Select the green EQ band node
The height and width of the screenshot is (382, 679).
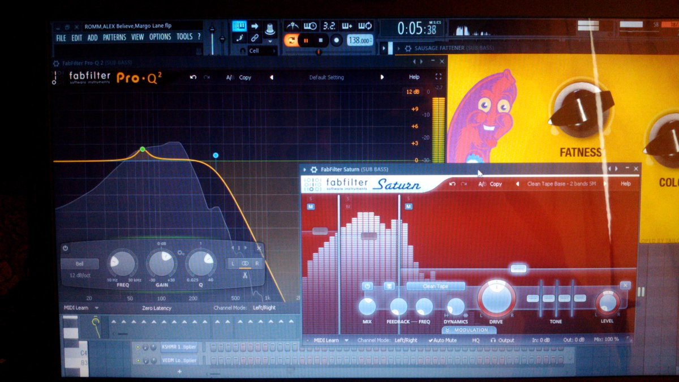pos(143,149)
